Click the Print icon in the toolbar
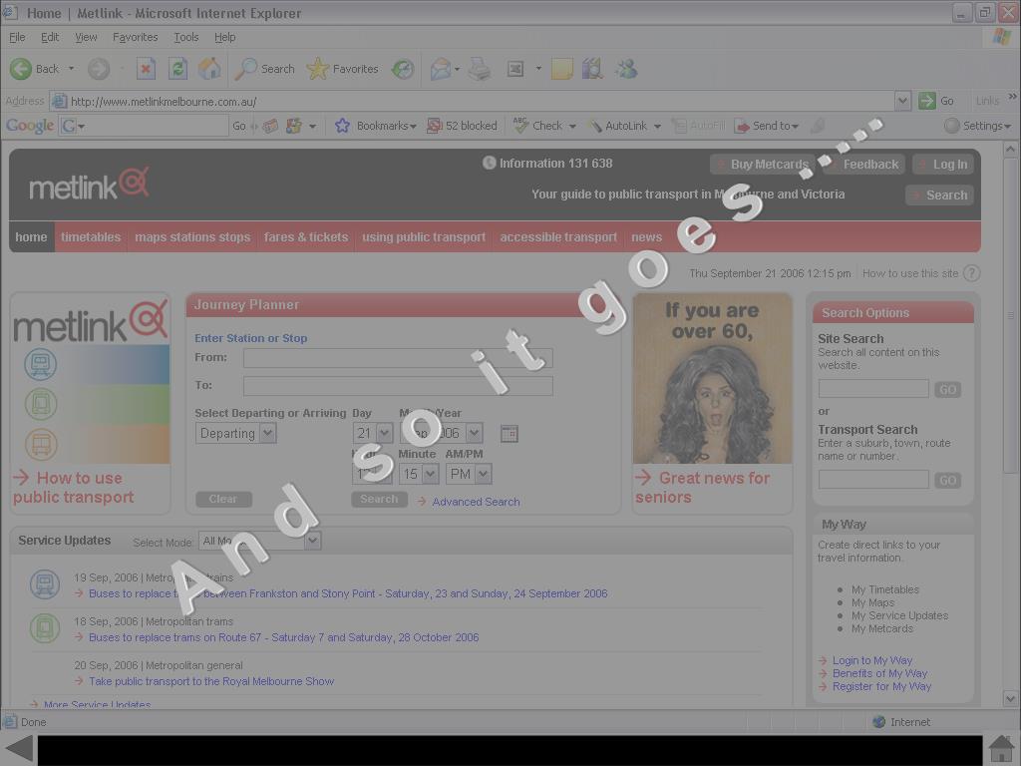1021x766 pixels. [x=480, y=69]
